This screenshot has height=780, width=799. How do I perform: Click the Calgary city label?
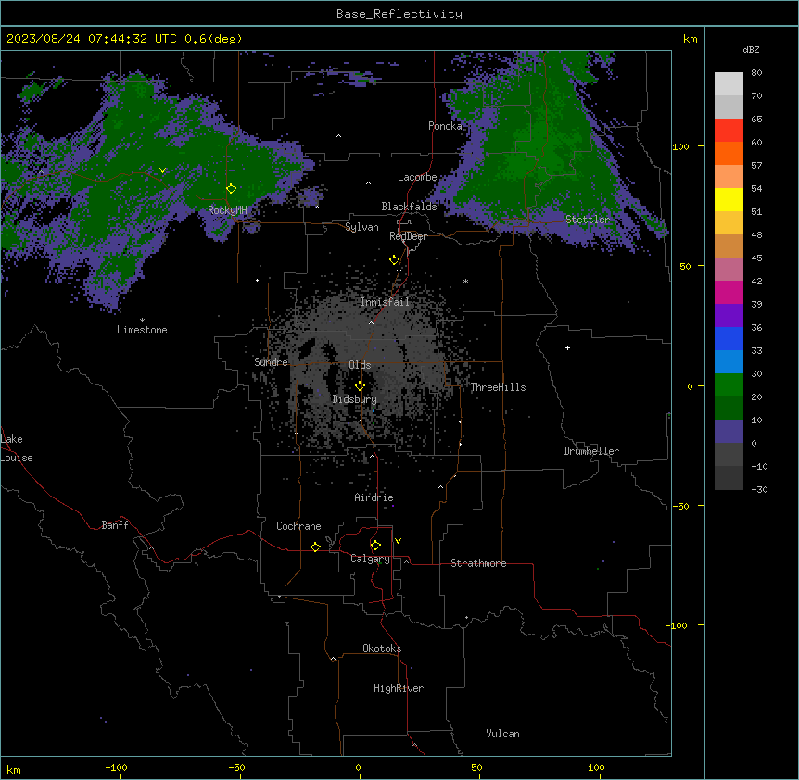click(370, 559)
